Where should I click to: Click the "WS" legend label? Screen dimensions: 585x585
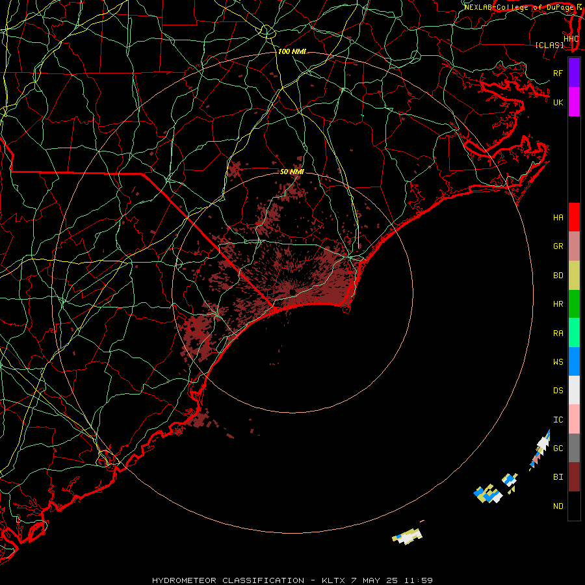pyautogui.click(x=558, y=362)
